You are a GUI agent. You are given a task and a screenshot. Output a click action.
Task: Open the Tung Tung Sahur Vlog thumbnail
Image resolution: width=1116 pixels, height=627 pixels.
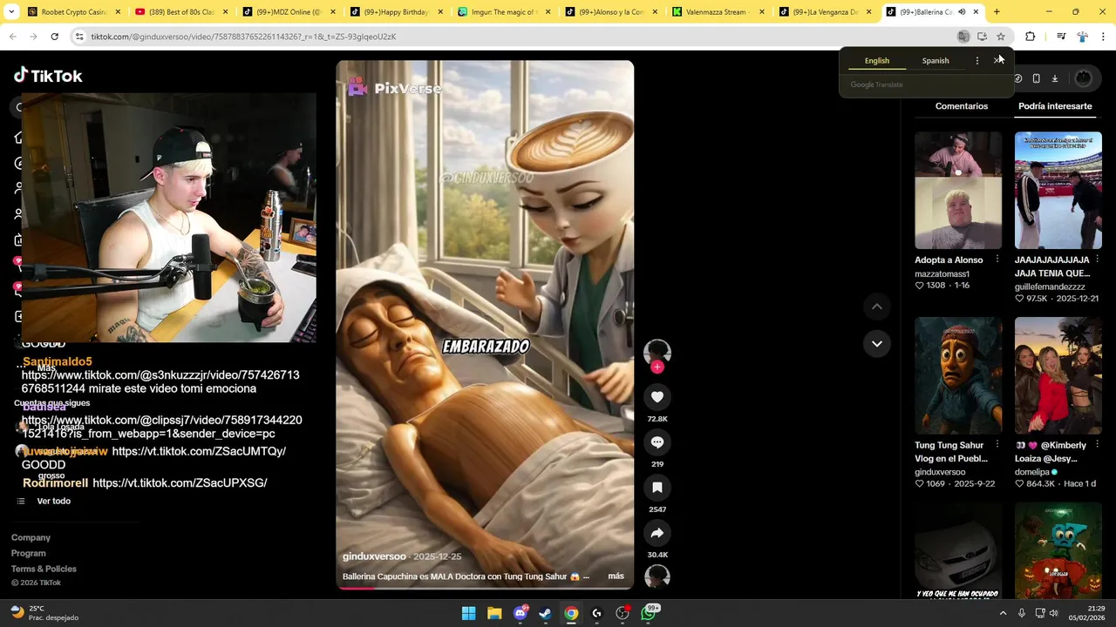click(958, 375)
